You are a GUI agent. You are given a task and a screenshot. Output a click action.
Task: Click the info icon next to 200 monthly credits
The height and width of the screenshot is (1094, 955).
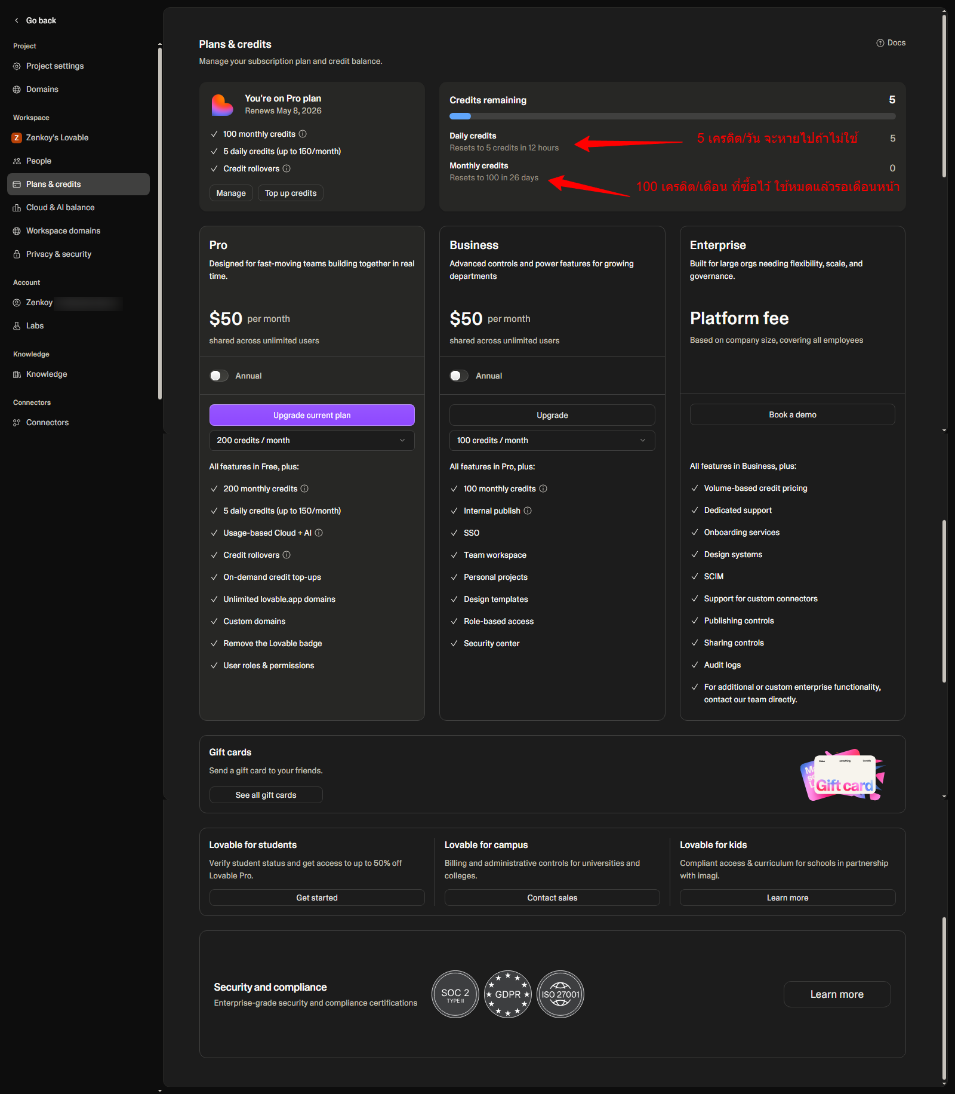(304, 488)
